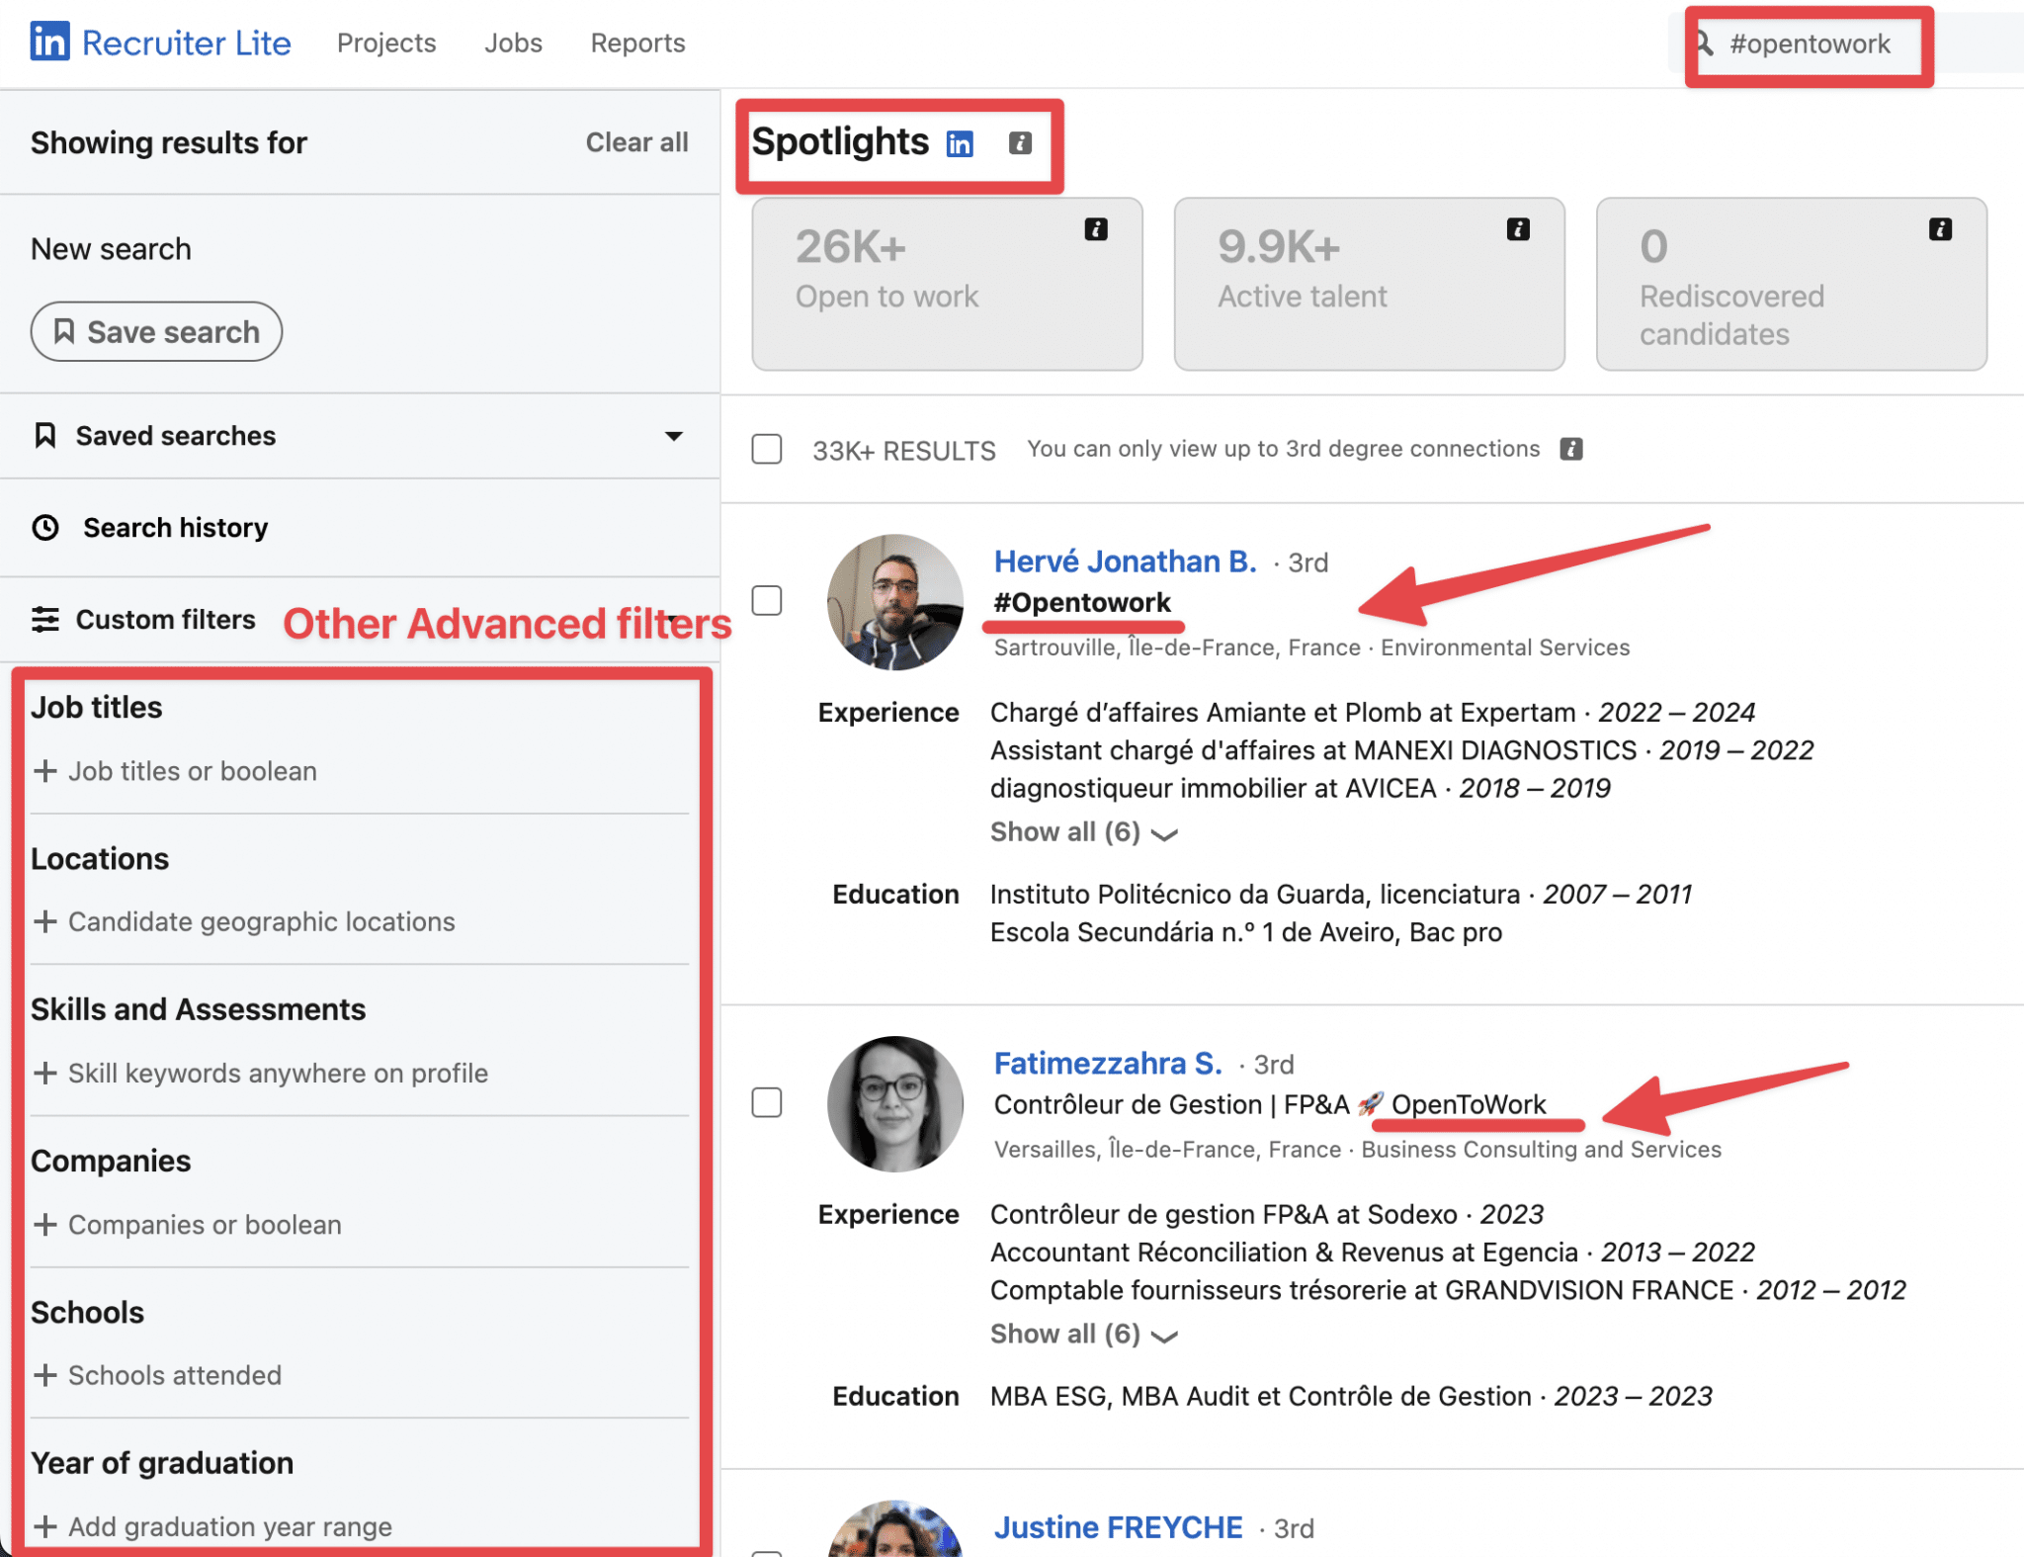Open the Projects menu
Viewport: 2024px width, 1557px height.
(386, 43)
